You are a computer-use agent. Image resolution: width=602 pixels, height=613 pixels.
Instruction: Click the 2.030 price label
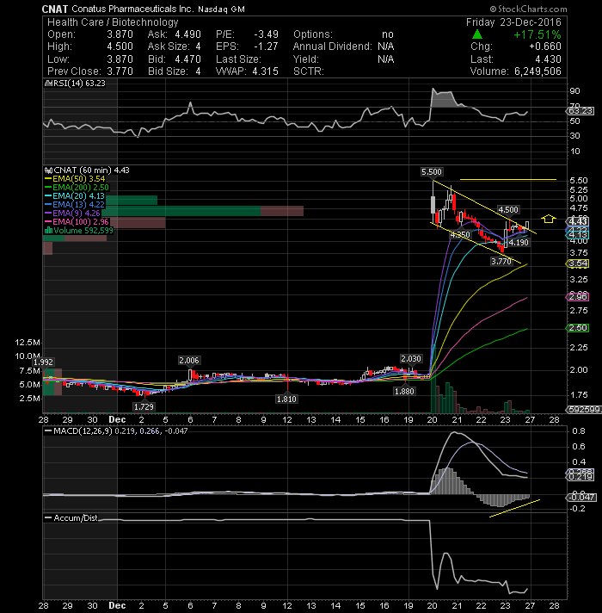pyautogui.click(x=411, y=359)
